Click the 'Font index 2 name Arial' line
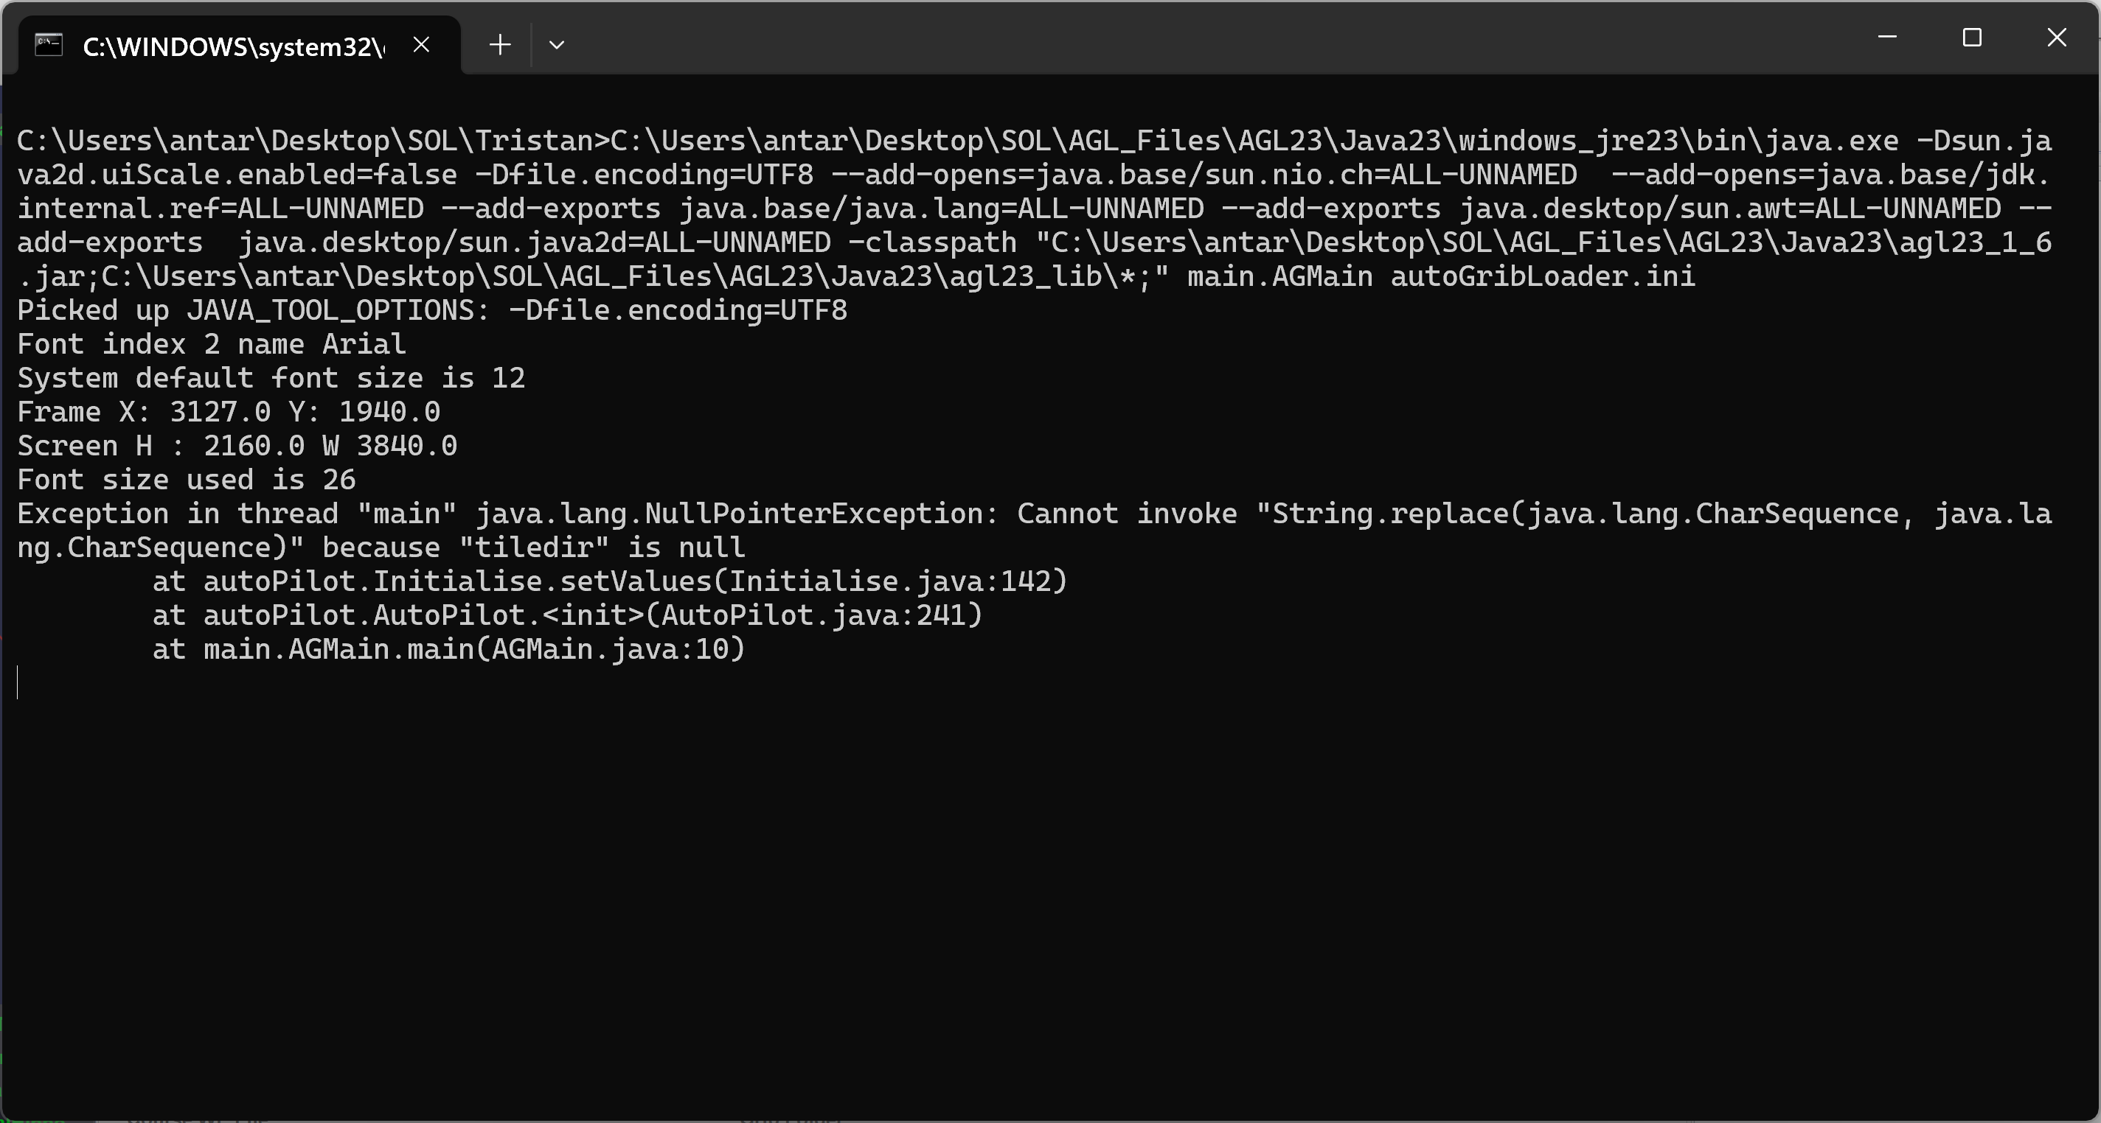Viewport: 2101px width, 1123px height. [x=212, y=344]
